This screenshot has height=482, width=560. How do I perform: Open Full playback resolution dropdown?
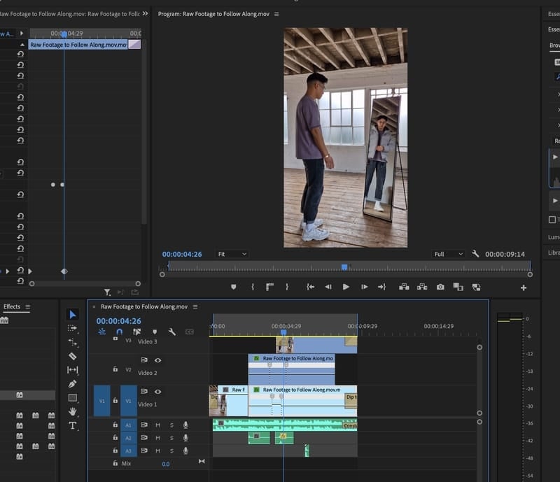point(449,254)
